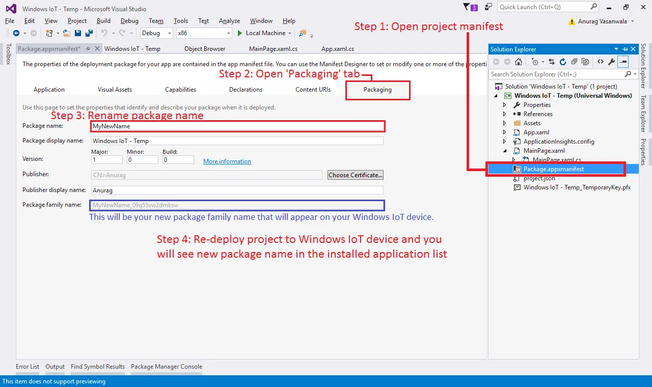Click the Find in Files toolbar icon
652x387 pixels.
[x=303, y=33]
